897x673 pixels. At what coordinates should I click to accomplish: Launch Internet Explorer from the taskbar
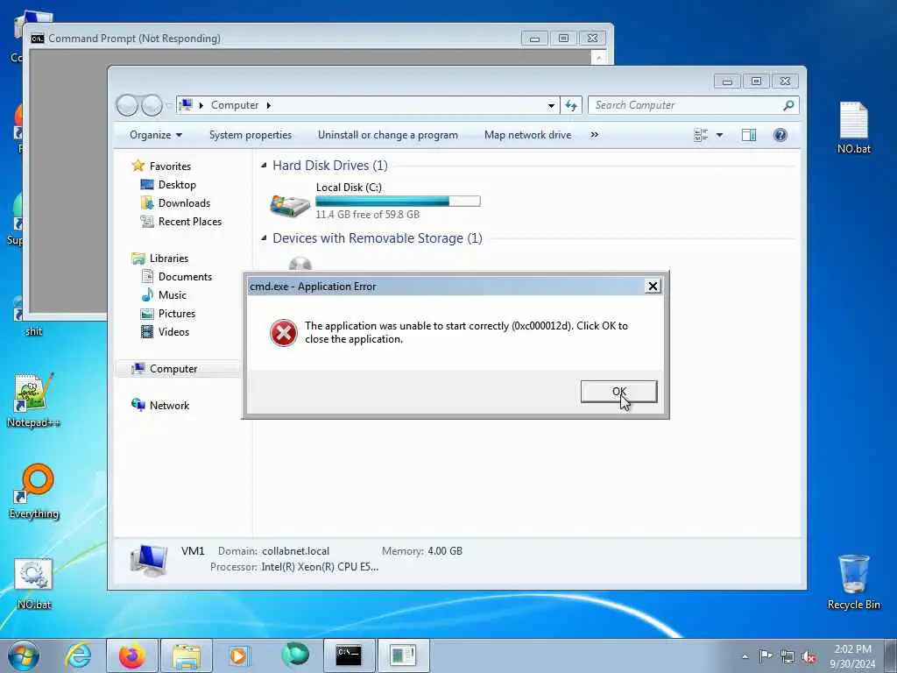78,655
